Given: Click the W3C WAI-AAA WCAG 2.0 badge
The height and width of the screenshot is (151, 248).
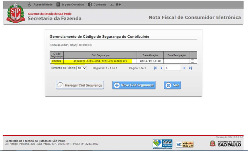Looking at the screenshot, I should [185, 144].
